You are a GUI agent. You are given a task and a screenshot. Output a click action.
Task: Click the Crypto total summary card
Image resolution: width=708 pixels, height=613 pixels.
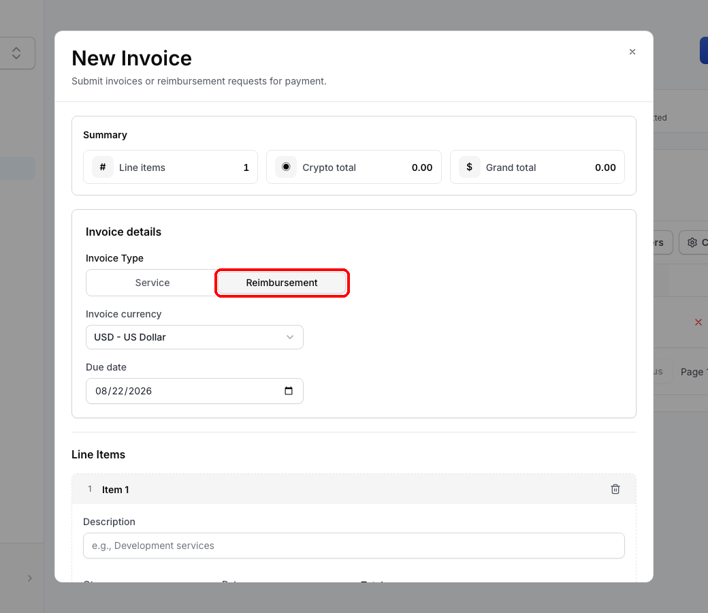pos(354,167)
